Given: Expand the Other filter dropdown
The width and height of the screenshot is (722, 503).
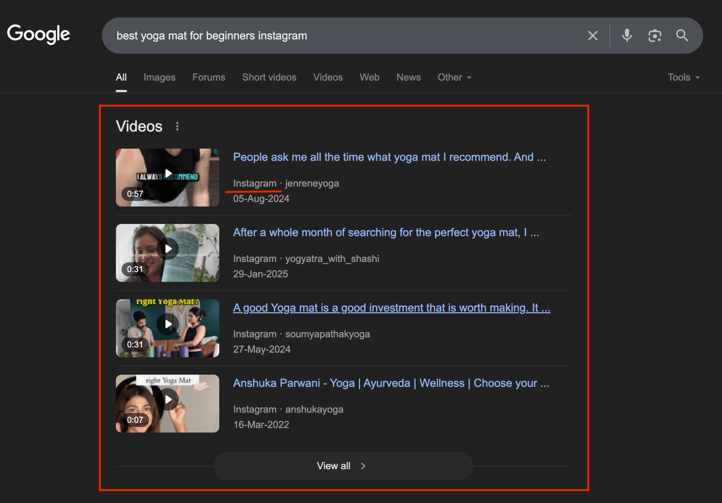Looking at the screenshot, I should click(454, 77).
